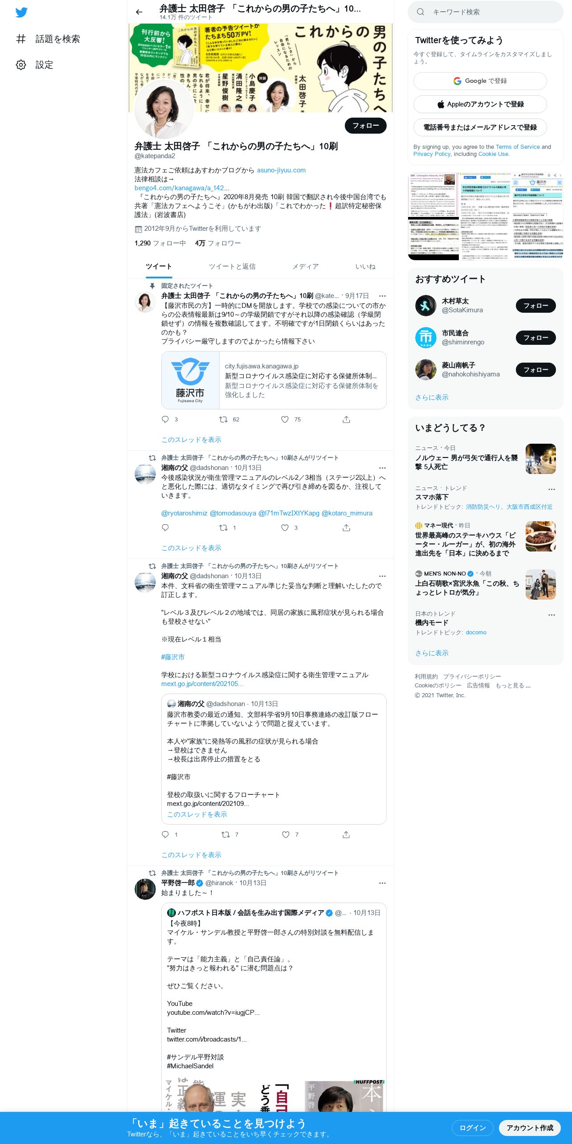Open the profile photo of 太田啓子

click(x=164, y=109)
